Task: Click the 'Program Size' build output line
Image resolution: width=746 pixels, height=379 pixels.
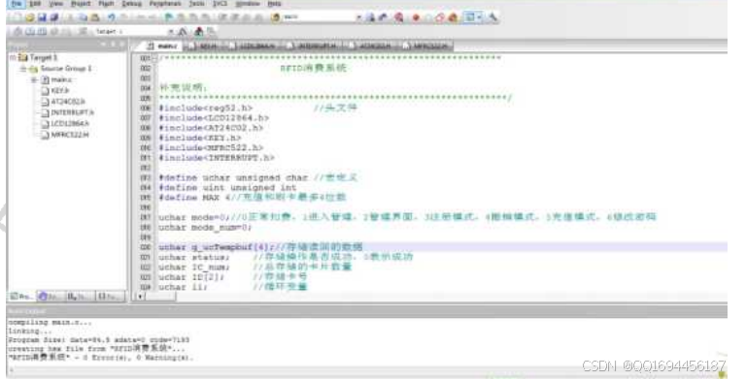Action: coord(98,340)
